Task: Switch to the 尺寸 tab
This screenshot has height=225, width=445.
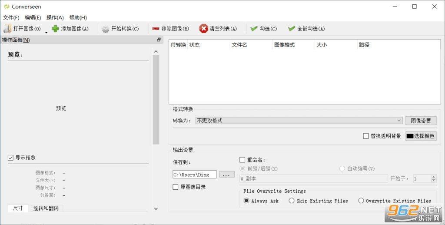Action: tap(18, 208)
